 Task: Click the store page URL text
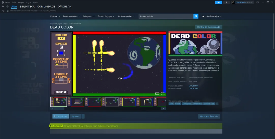coord(33,11)
